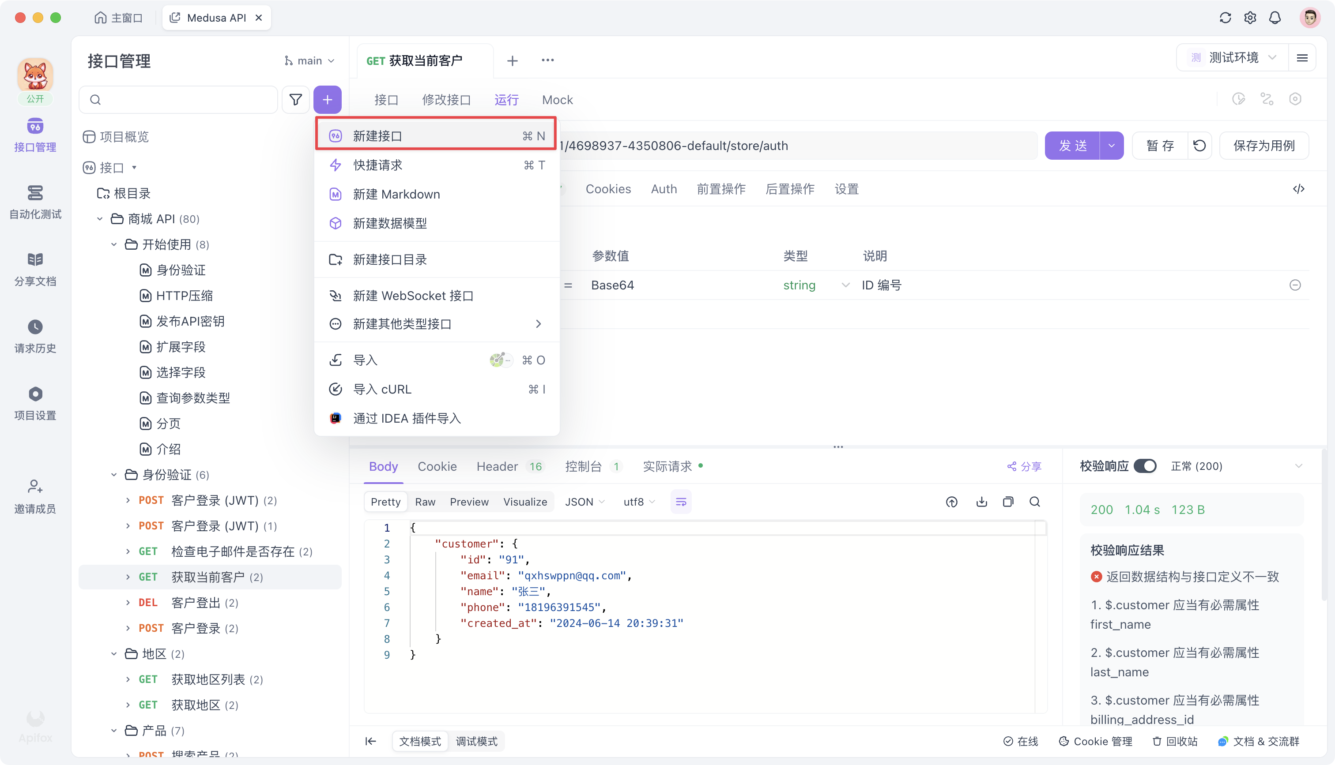Click the 保存为用例 button
This screenshot has height=765, width=1335.
1264,146
